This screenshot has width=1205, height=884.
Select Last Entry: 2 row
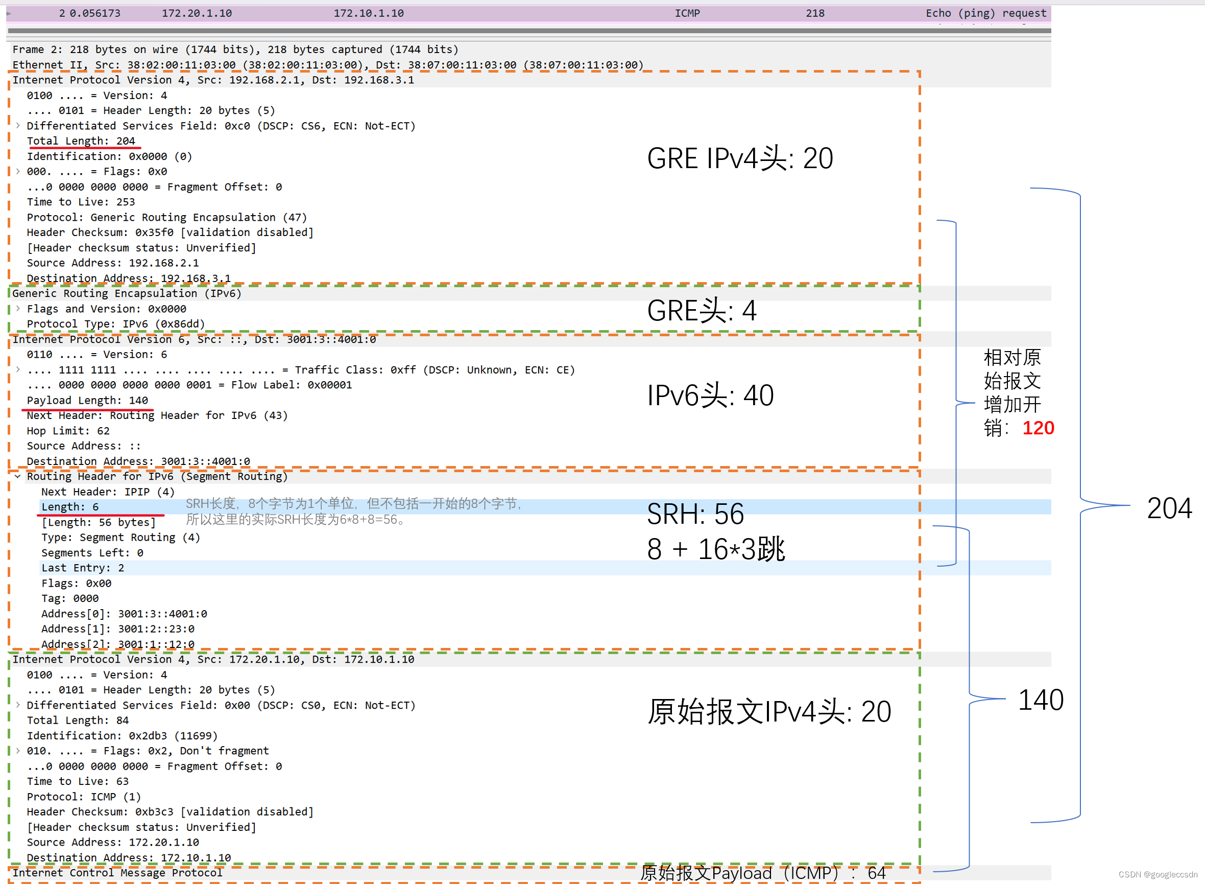pyautogui.click(x=83, y=568)
